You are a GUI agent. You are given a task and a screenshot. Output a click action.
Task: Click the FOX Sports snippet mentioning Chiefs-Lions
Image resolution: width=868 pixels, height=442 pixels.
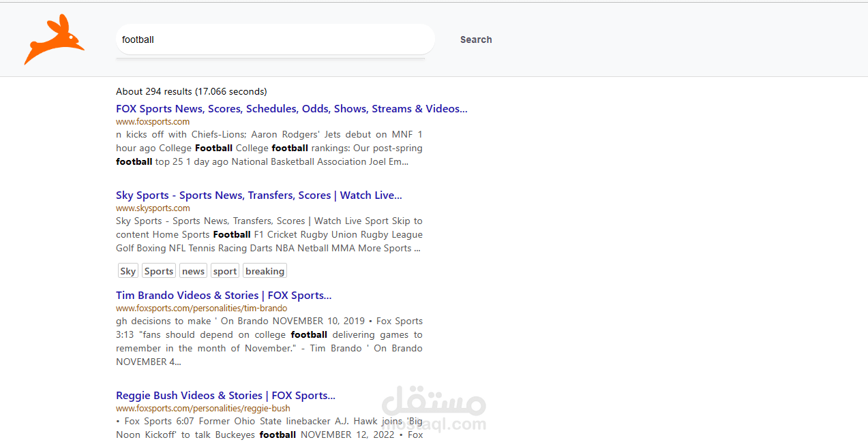(x=269, y=148)
